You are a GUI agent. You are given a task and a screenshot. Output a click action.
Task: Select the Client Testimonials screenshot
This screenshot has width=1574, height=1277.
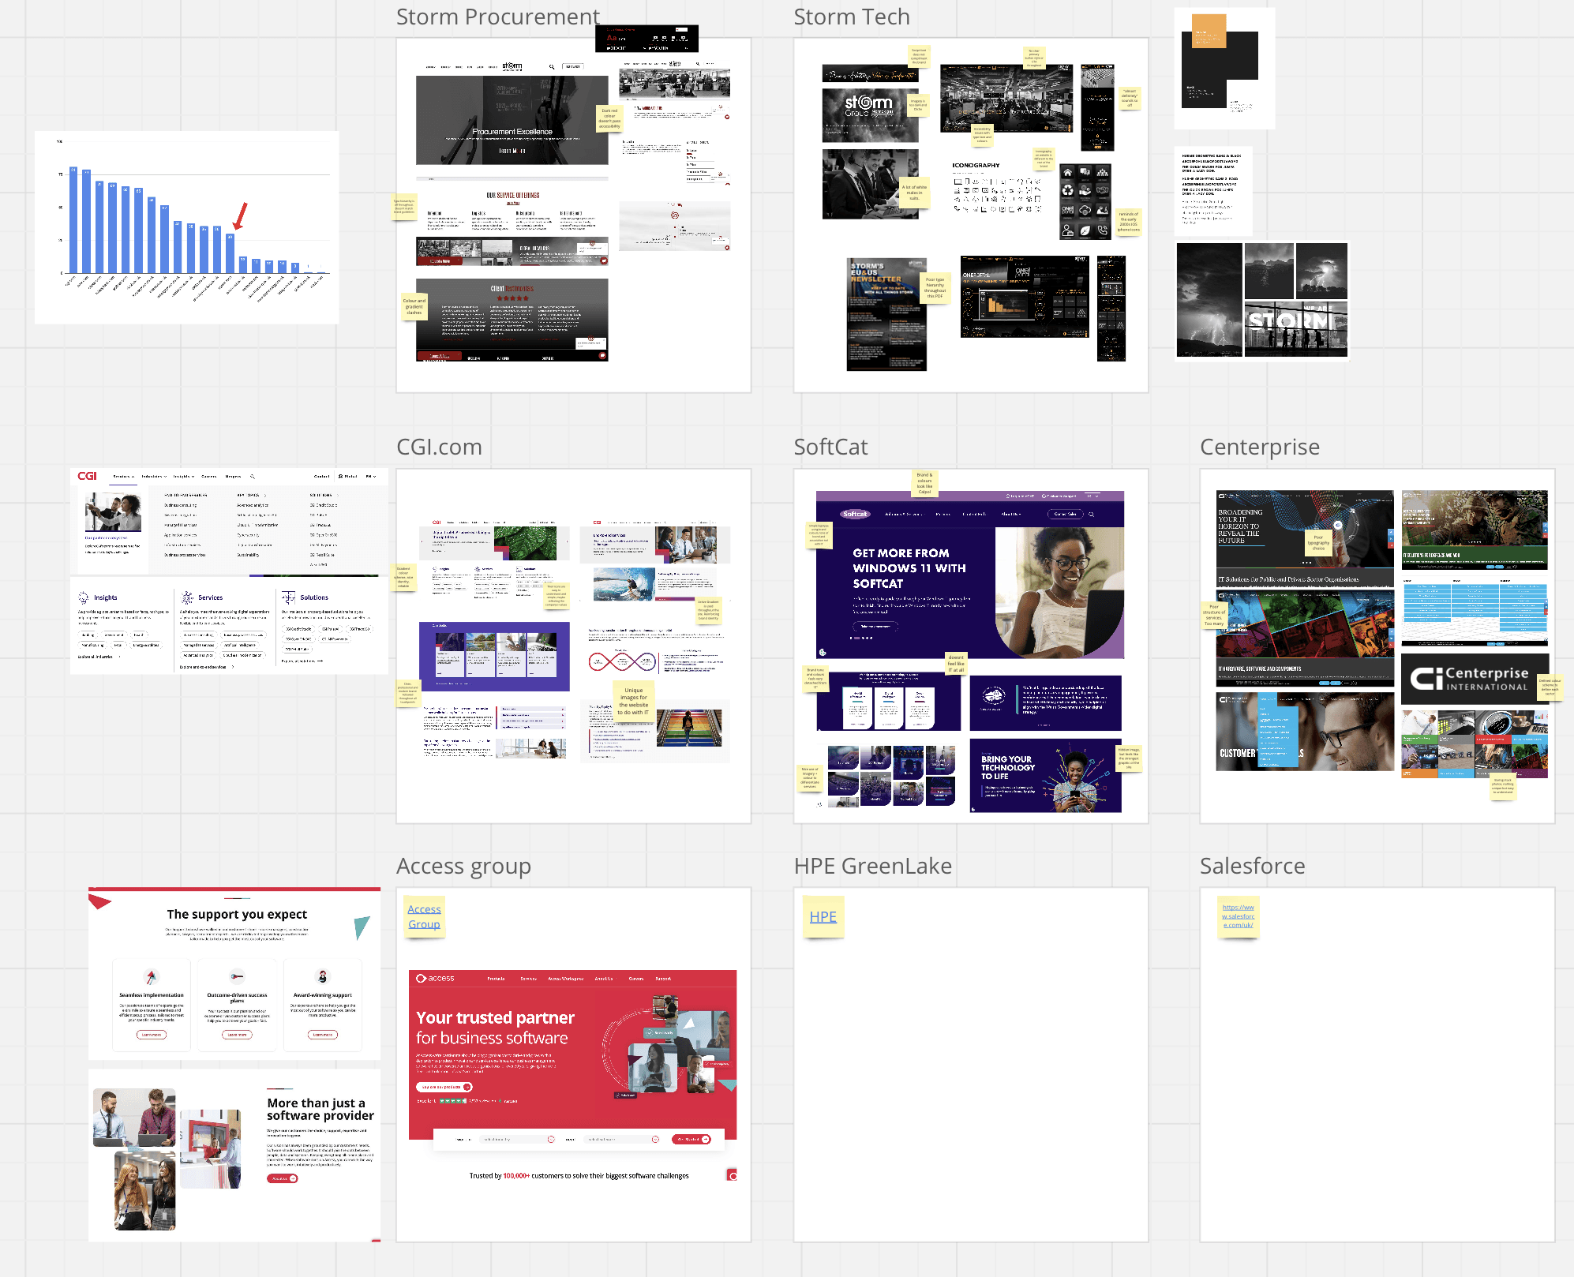tap(512, 320)
